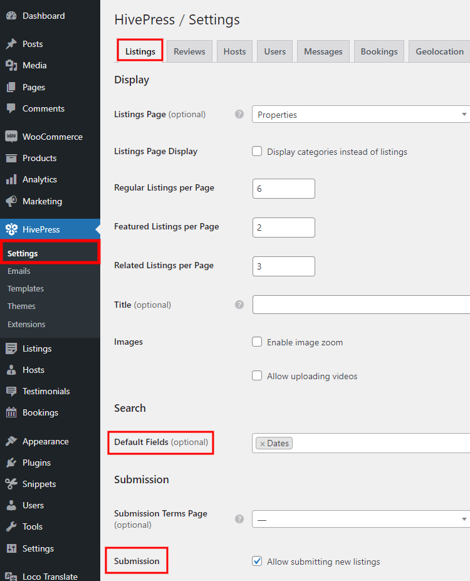
Task: Click the WordPress Settings sliders icon
Action: click(11, 548)
